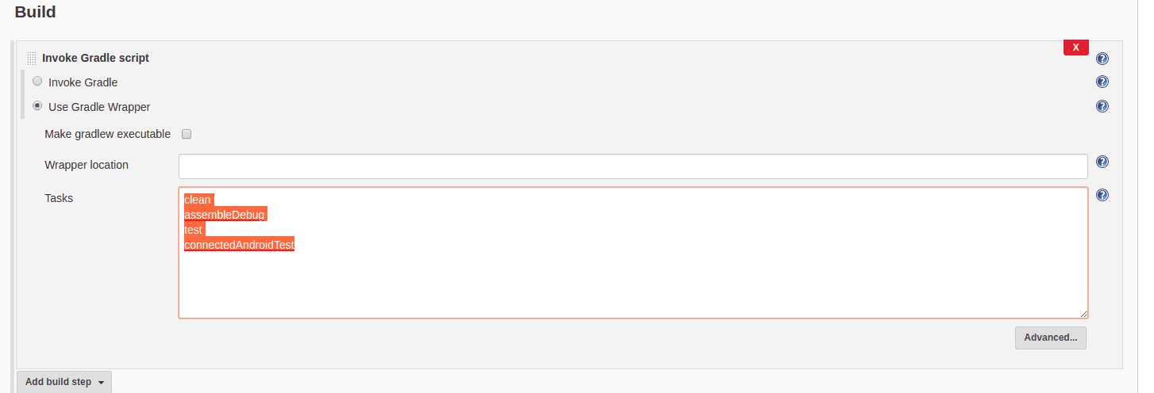Click the build step drag handle

(x=31, y=58)
